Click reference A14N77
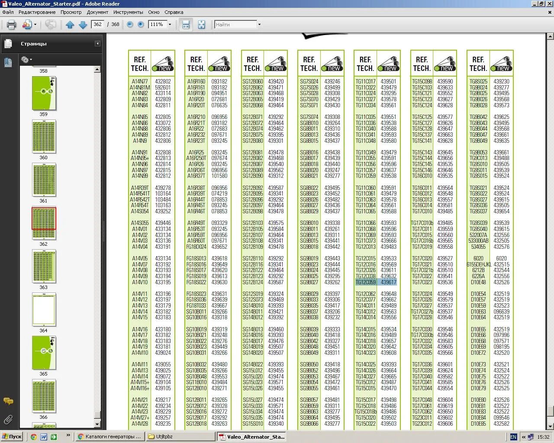 click(140, 81)
